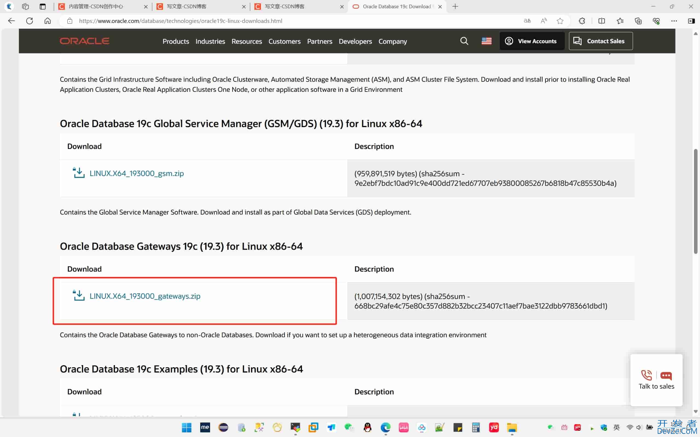Download LINUX.X64_193000_gateways.zip link
700x437 pixels.
point(145,296)
